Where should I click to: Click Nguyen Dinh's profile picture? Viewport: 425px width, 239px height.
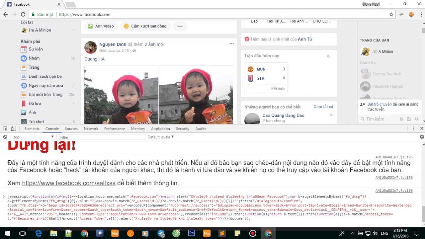click(x=91, y=47)
